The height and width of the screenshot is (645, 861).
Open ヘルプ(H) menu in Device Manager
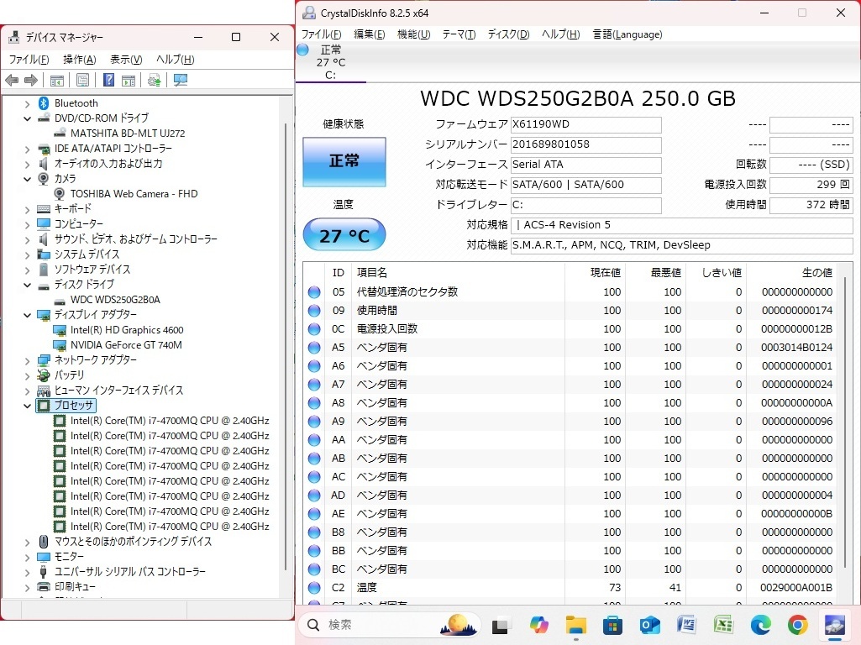point(176,60)
